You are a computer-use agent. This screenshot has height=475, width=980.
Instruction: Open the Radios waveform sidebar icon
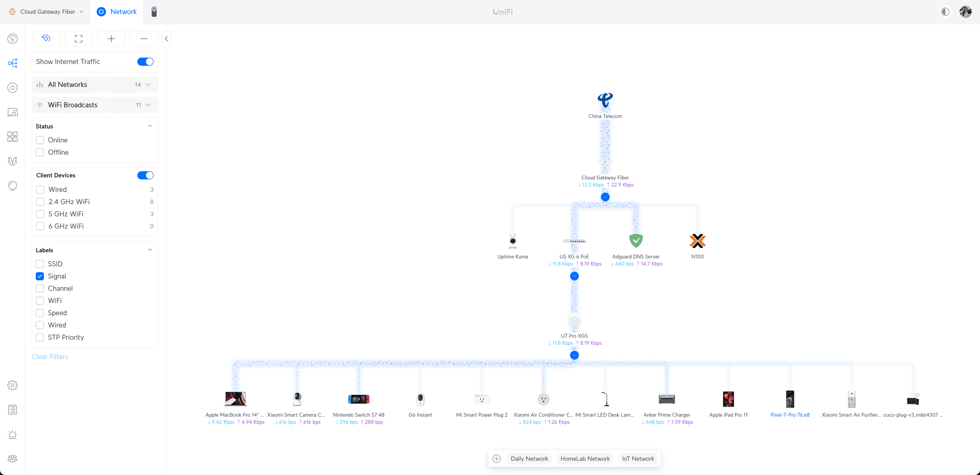[x=13, y=161]
